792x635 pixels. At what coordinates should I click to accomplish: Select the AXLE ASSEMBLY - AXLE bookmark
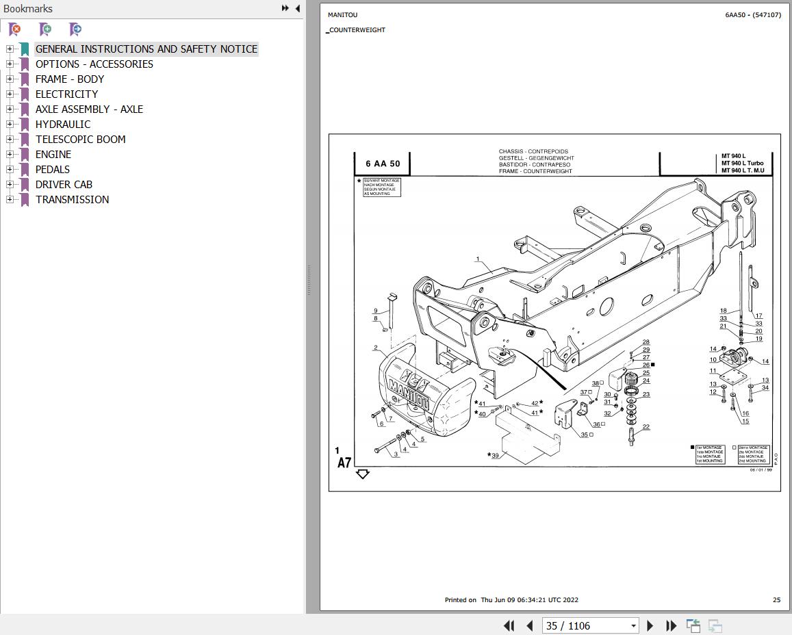pyautogui.click(x=90, y=109)
